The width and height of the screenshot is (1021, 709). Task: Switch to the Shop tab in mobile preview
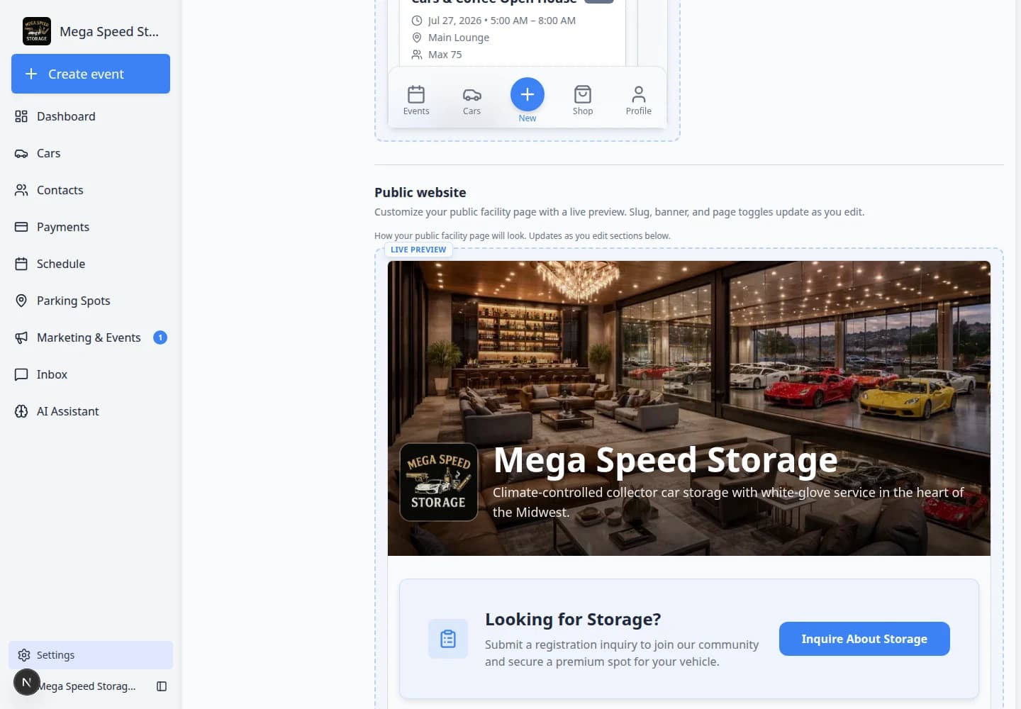click(583, 100)
